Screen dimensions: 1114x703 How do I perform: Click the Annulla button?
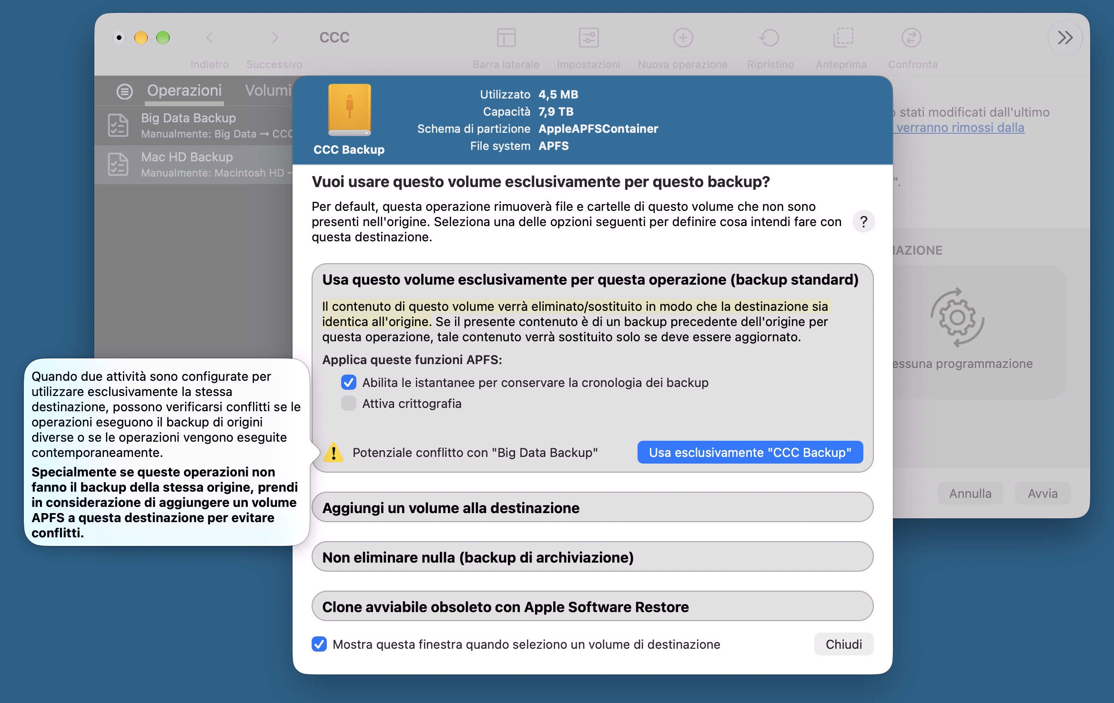point(970,494)
